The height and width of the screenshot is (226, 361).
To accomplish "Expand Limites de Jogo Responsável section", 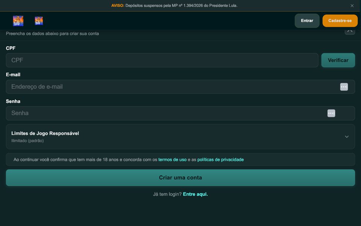I will click(180, 136).
